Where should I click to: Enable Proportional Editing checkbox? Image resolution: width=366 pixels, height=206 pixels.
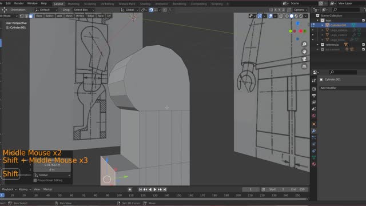coord(35,180)
